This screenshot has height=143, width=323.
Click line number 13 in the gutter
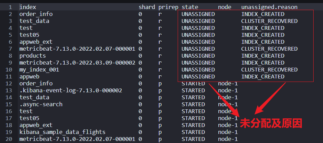pyautogui.click(x=9, y=90)
